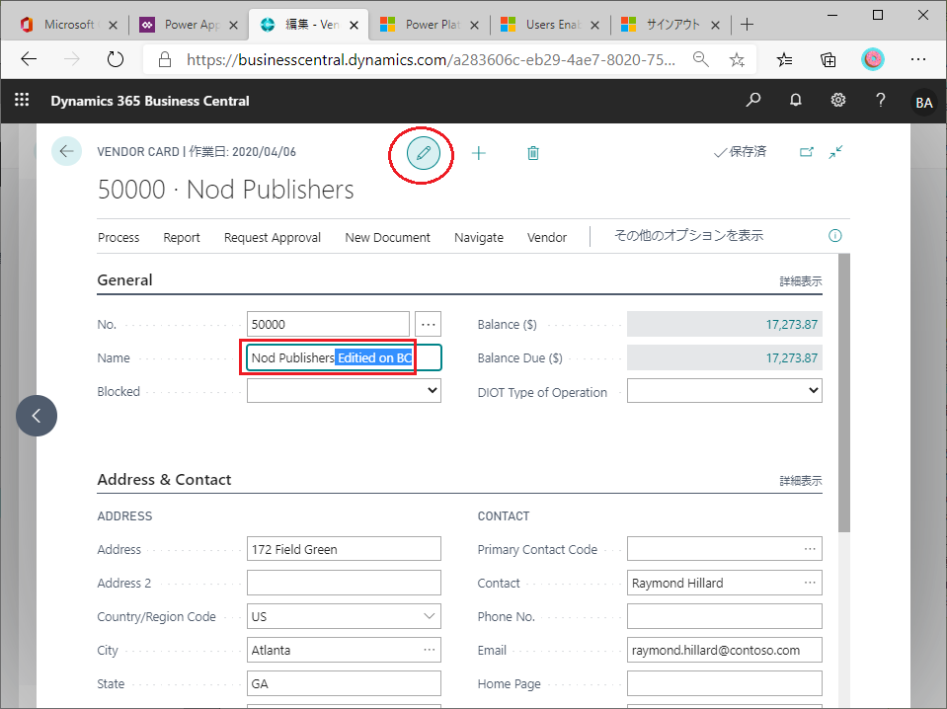Click the browser zoom magnifier icon
The image size is (947, 709).
click(700, 59)
